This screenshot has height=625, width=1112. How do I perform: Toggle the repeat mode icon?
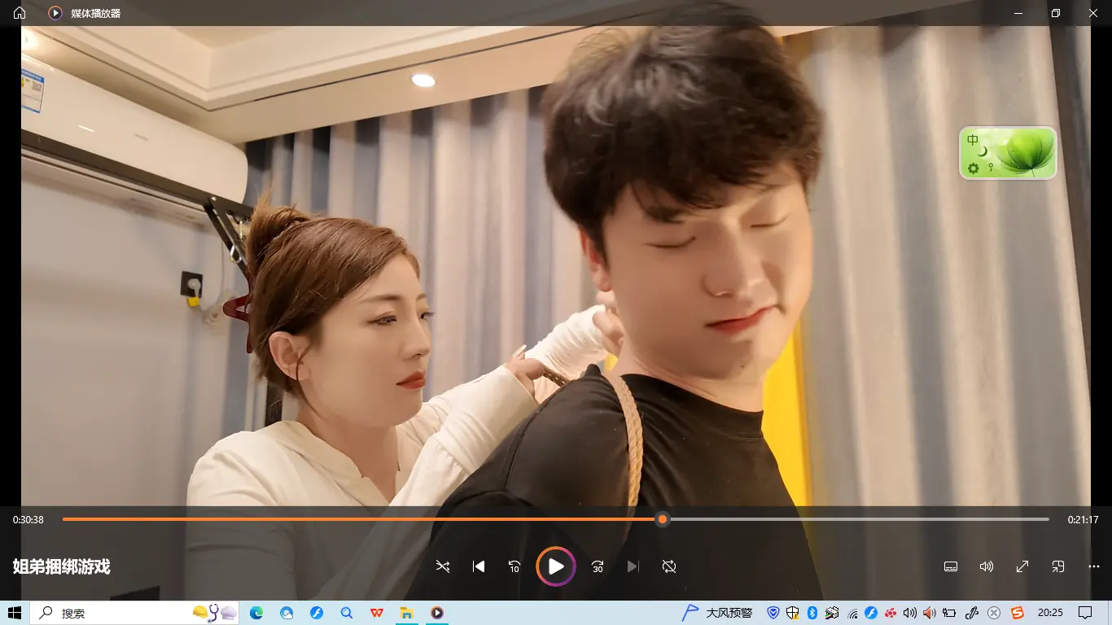[x=669, y=566]
